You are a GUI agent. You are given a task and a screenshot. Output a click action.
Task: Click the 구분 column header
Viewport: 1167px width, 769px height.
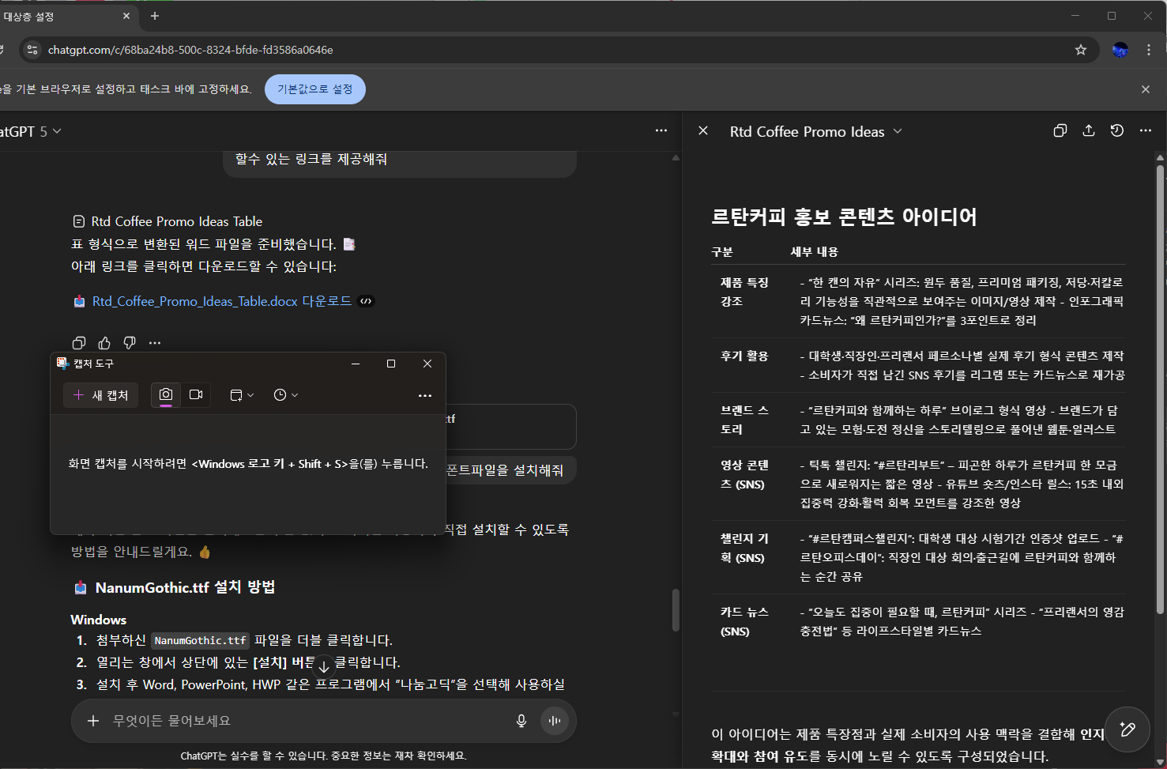pos(722,251)
